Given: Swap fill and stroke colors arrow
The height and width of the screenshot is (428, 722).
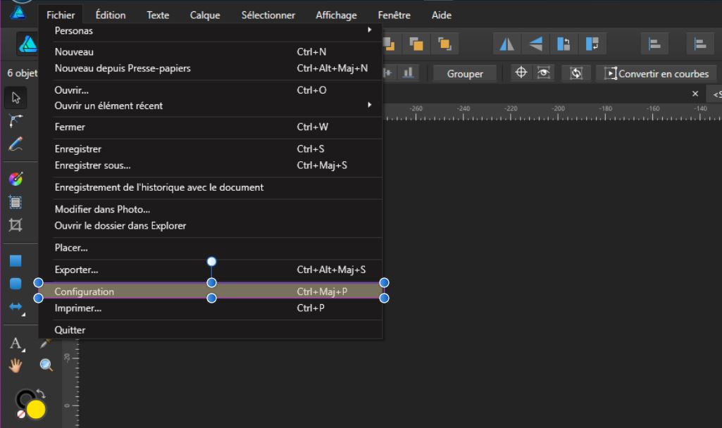Looking at the screenshot, I should coord(41,394).
